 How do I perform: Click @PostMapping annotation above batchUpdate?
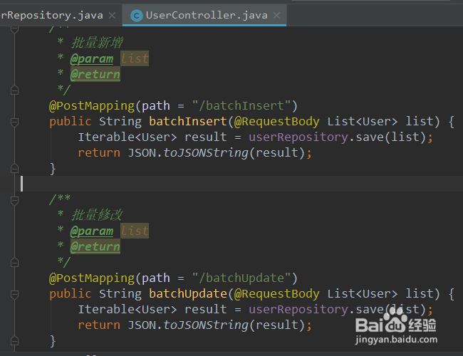tap(92, 278)
